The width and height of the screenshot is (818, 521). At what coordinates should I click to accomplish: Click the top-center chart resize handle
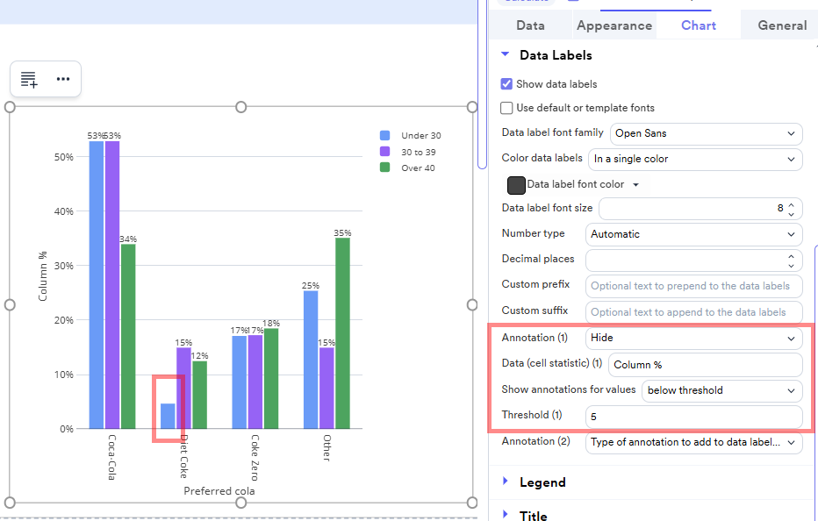(x=241, y=107)
